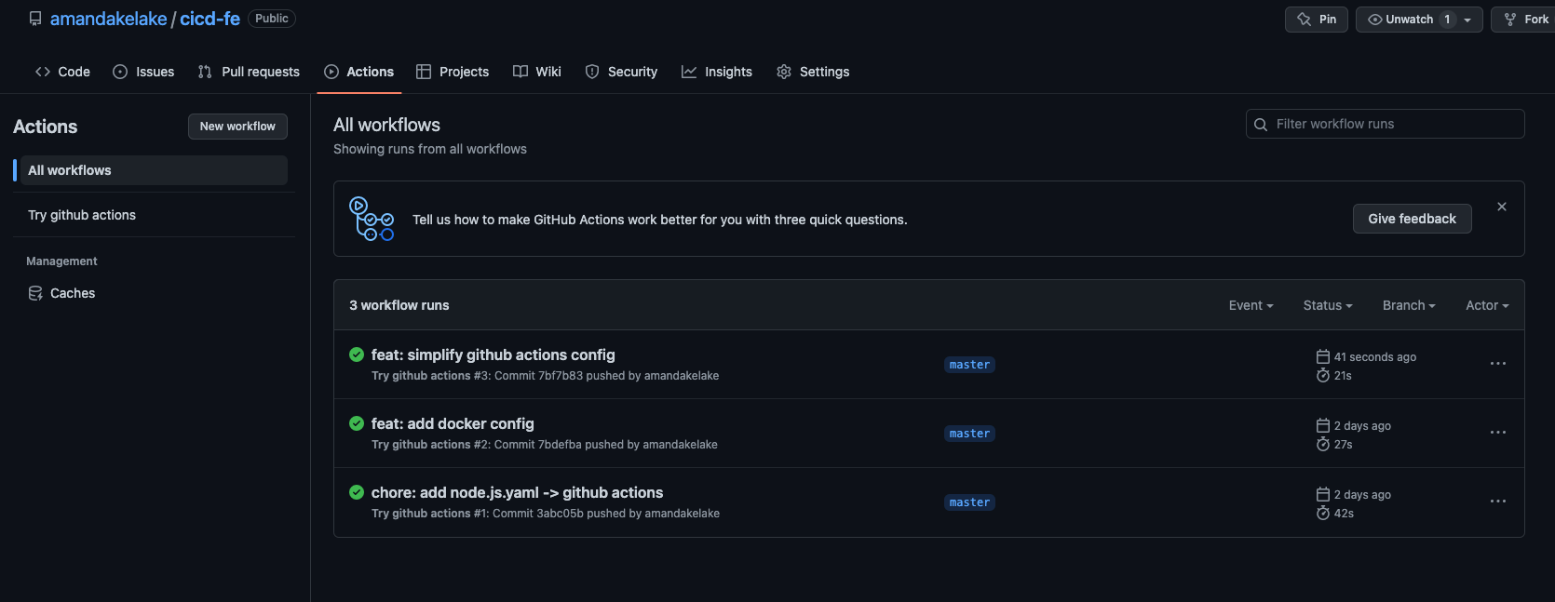
Task: Select Try github actions workflow in sidebar
Action: (154, 215)
